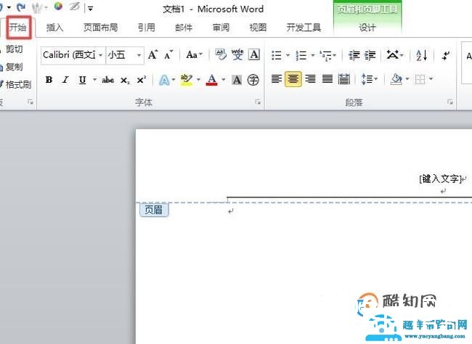Open the 页面布局 tab
The height and width of the screenshot is (344, 472).
pos(100,28)
